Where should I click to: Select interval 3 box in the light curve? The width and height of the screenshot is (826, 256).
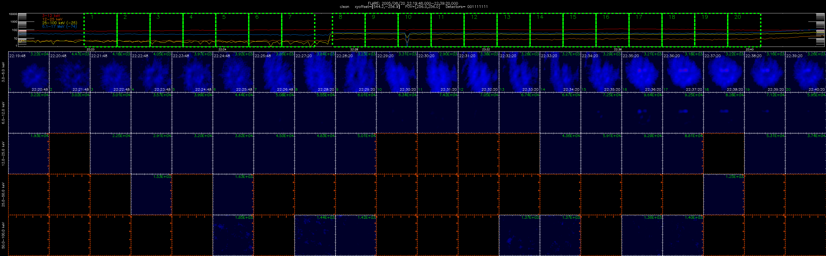pos(166,30)
